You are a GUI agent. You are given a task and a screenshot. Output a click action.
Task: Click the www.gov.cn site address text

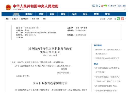click(x=18, y=9)
